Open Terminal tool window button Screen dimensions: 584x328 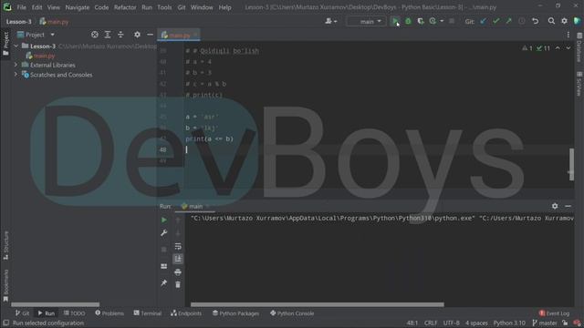(x=148, y=313)
